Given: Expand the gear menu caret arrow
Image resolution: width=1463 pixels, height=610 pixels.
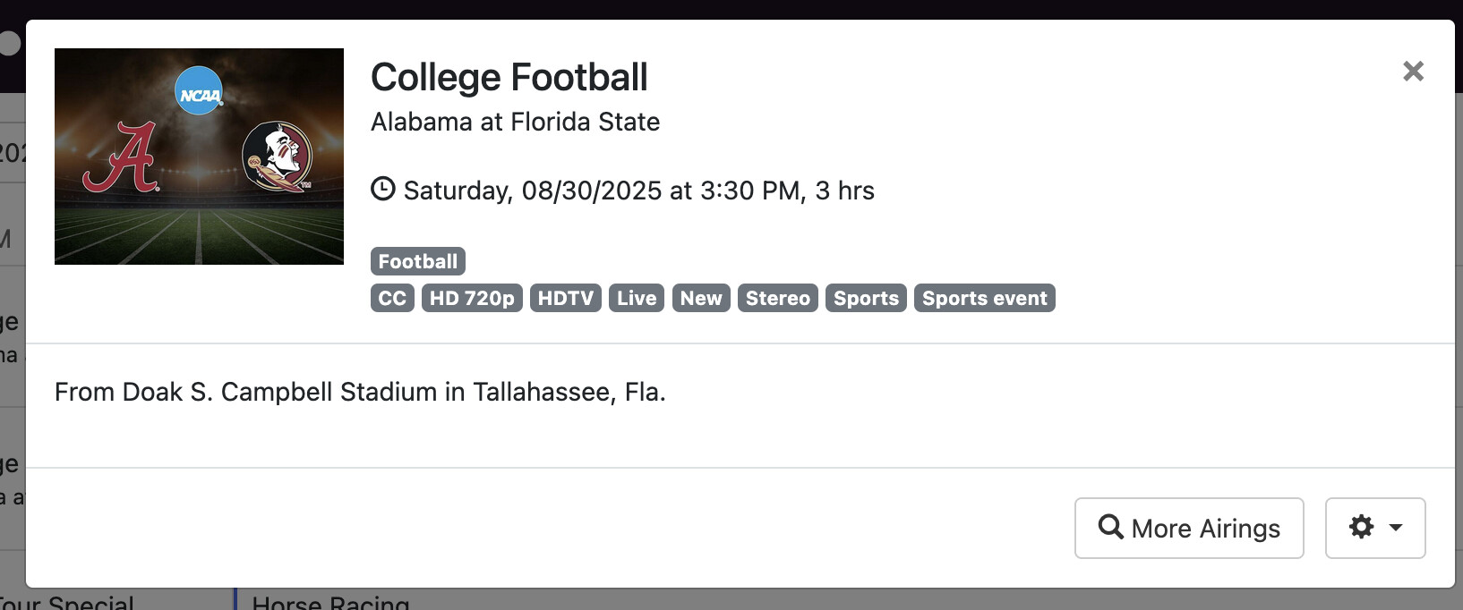Looking at the screenshot, I should 1395,528.
